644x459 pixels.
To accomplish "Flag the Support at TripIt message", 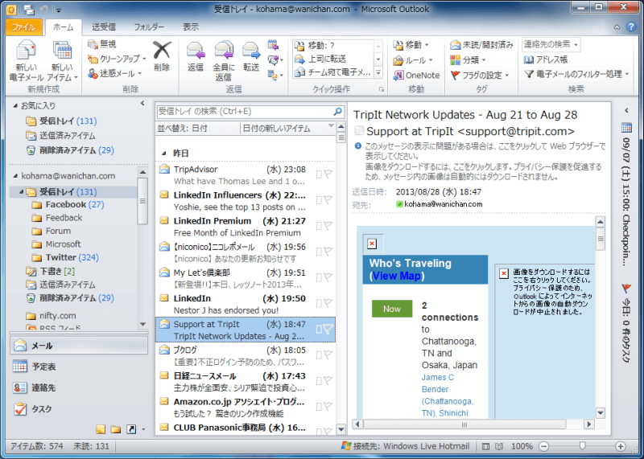I will click(x=328, y=329).
